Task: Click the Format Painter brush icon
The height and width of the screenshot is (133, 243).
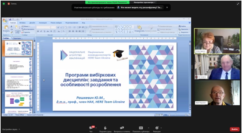Action: pos(12,32)
